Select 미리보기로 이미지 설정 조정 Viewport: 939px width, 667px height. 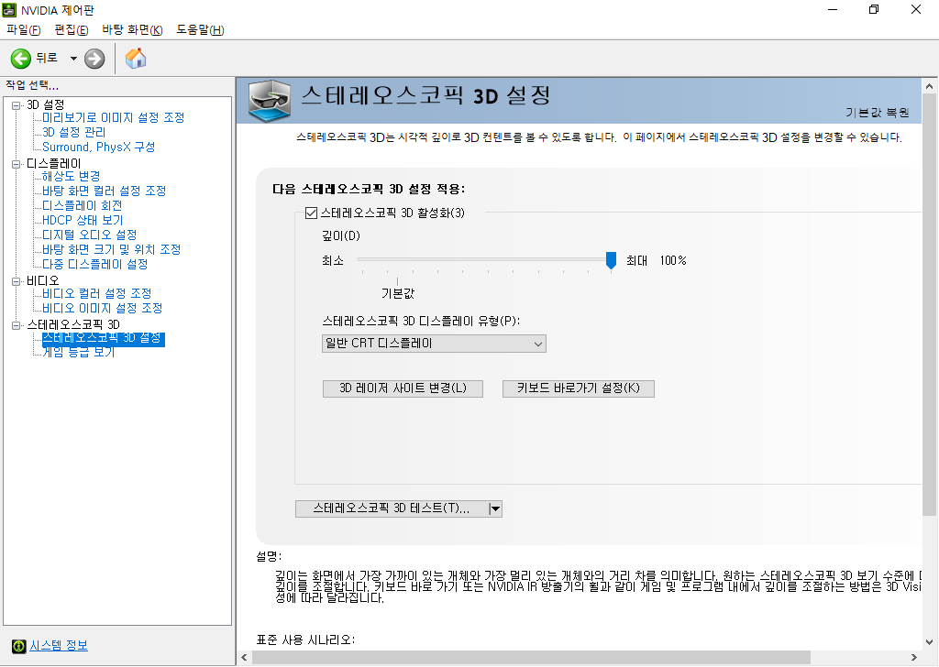click(113, 118)
